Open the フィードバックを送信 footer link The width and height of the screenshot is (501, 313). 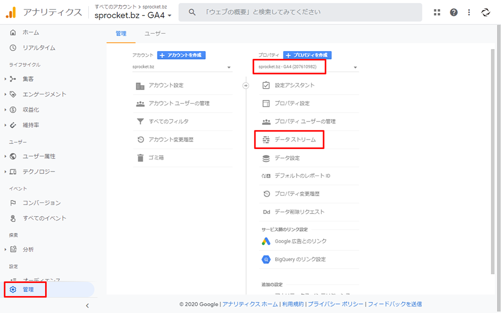(395, 304)
